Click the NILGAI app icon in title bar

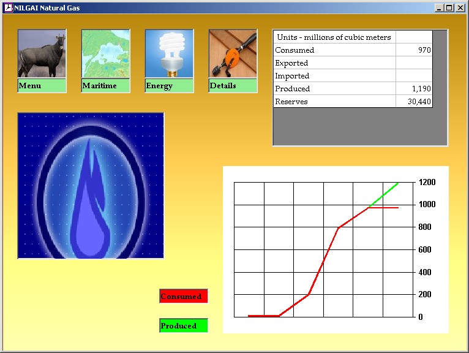click(9, 8)
